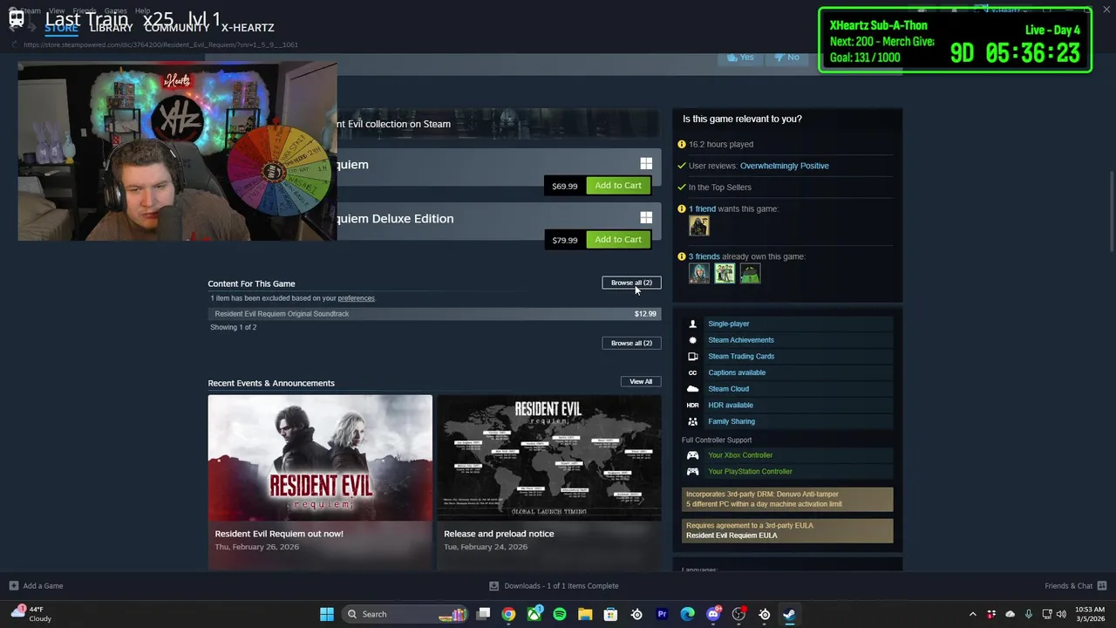Open Family Sharing link
The height and width of the screenshot is (628, 1116).
(732, 421)
